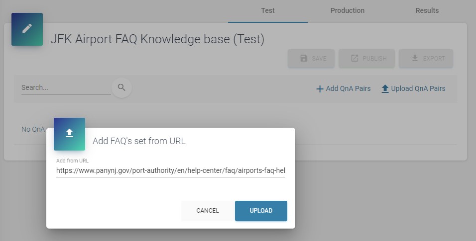Click the Publish open-in-new icon
The image size is (476, 241).
(x=355, y=58)
